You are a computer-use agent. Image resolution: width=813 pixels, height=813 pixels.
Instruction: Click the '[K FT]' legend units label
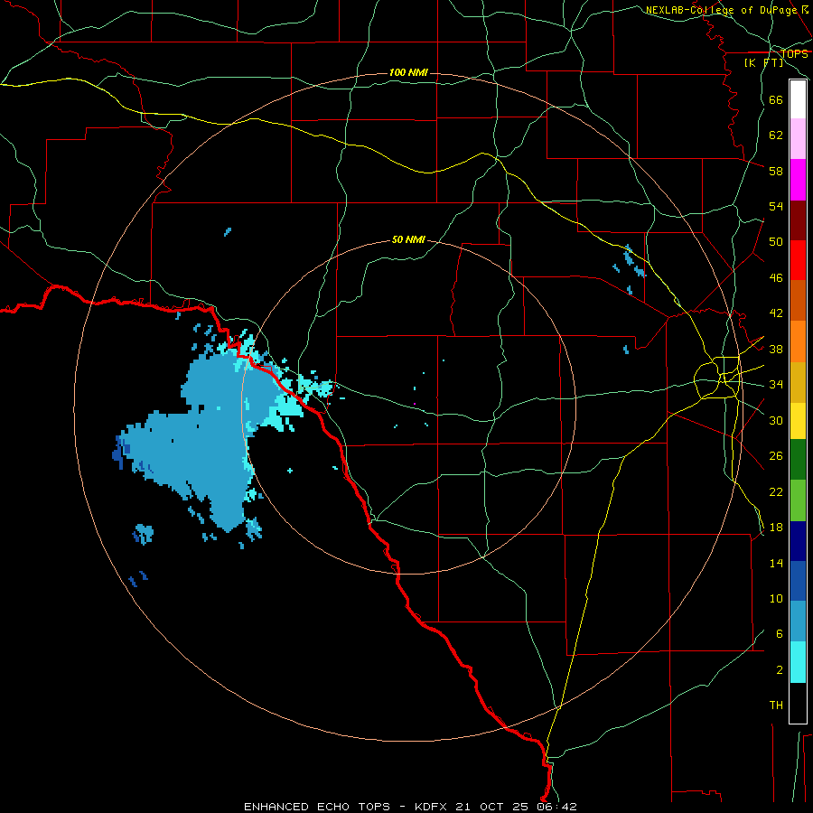pyautogui.click(x=763, y=62)
